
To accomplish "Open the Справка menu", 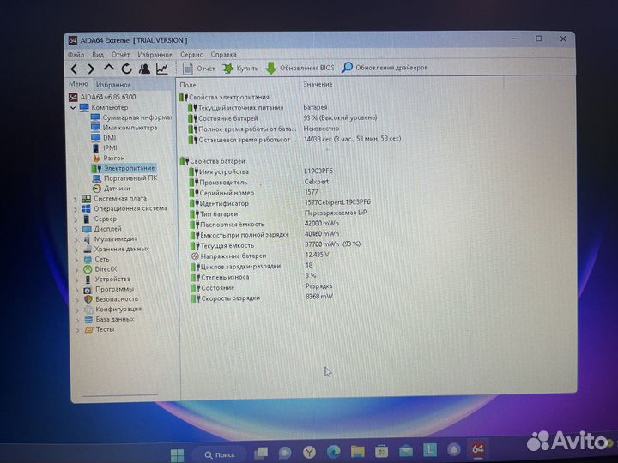I will (223, 55).
